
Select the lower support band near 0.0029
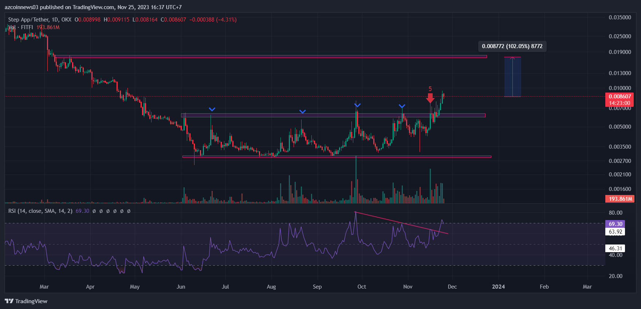(337, 157)
